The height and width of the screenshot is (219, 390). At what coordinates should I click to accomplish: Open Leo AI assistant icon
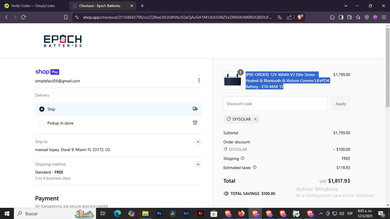click(x=358, y=17)
